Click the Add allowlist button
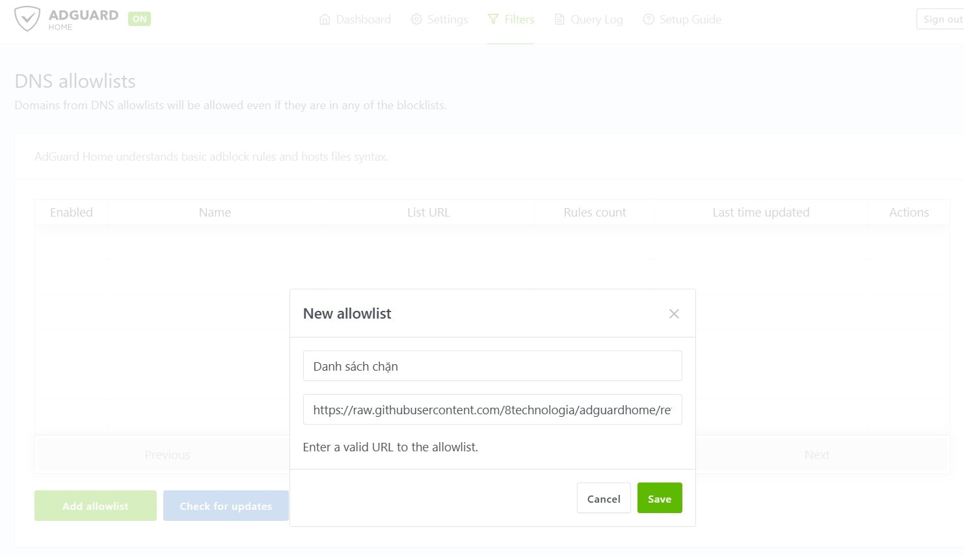Screen dimensions: 964x556 pyautogui.click(x=96, y=506)
